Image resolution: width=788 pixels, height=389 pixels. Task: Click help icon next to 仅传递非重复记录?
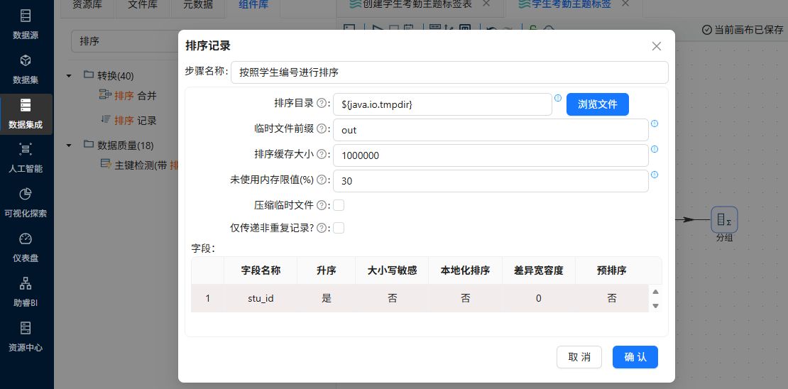coord(321,228)
